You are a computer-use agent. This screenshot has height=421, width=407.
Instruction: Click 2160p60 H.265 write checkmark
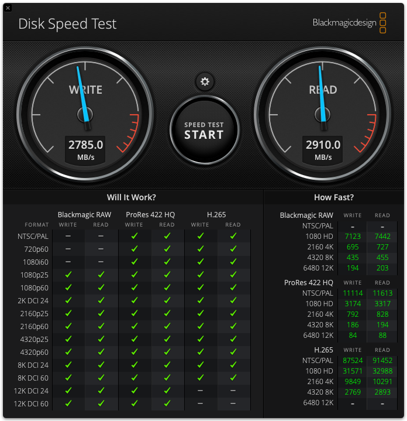tap(200, 326)
